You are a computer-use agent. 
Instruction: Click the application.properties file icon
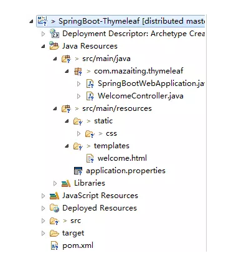click(x=78, y=171)
